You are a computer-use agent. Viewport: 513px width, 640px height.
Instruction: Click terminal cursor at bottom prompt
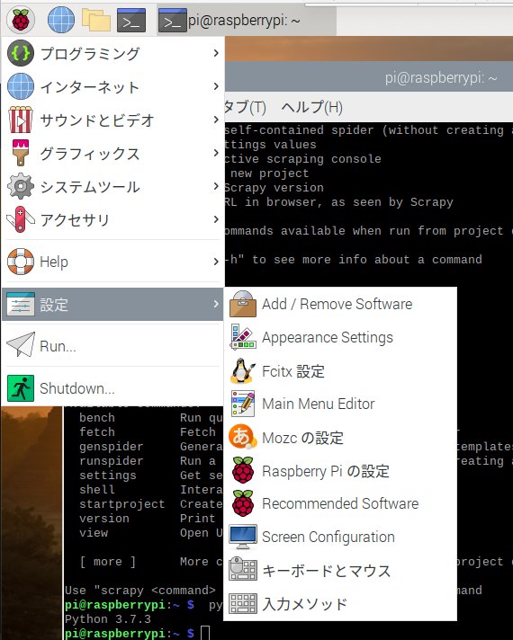coord(205,633)
